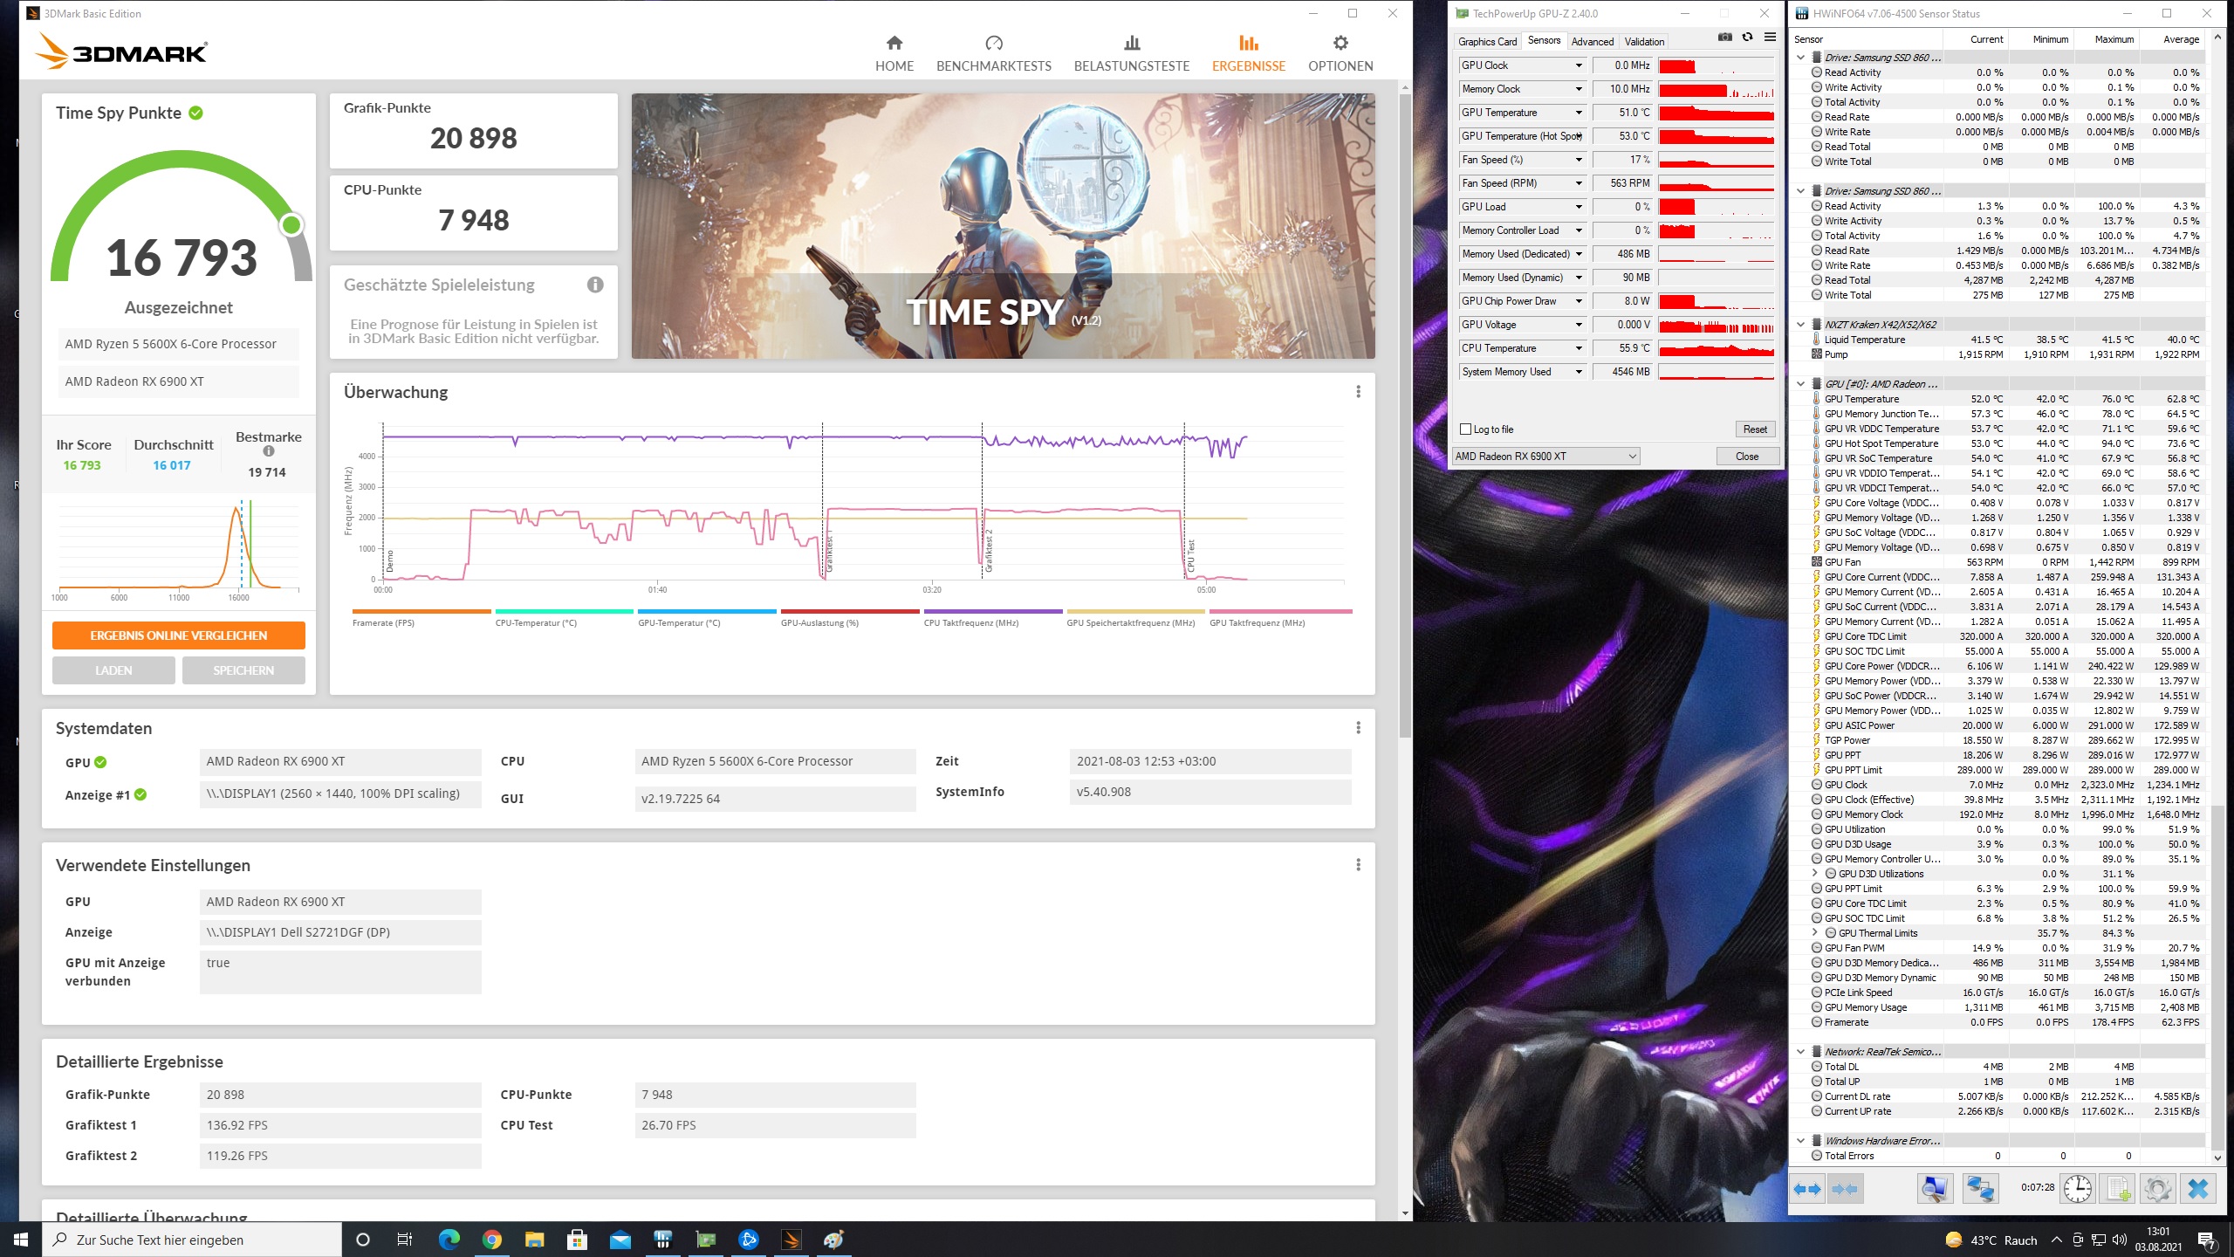Open three-dot menu of Überwachung panel
The width and height of the screenshot is (2234, 1257).
pos(1358,392)
